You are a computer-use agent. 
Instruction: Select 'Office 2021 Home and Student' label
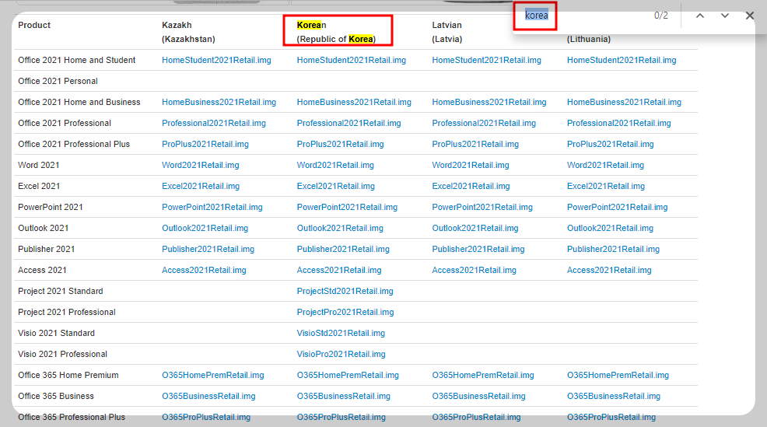pos(77,60)
